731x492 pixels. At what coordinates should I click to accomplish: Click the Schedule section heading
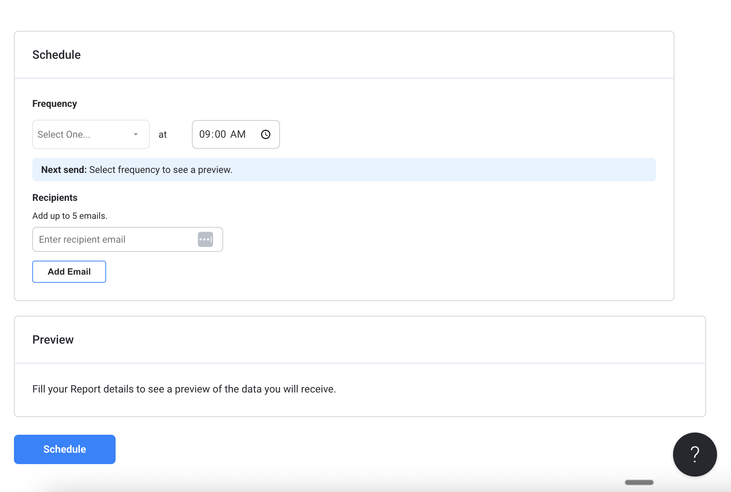[x=57, y=55]
